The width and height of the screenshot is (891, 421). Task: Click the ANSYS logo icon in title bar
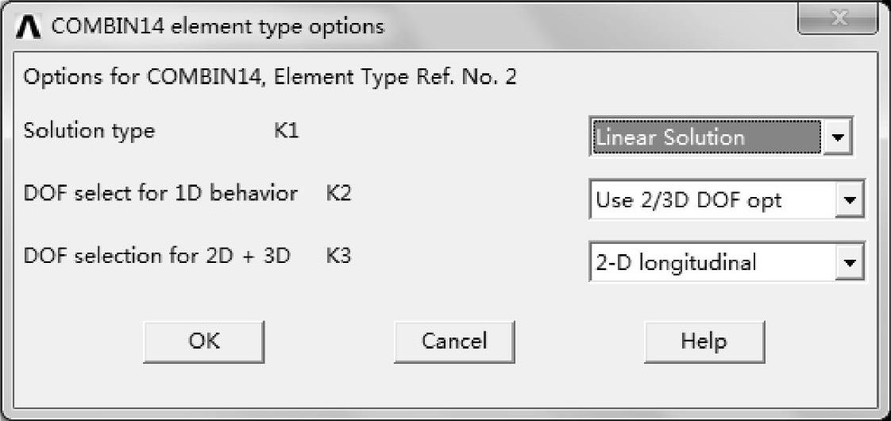(32, 26)
